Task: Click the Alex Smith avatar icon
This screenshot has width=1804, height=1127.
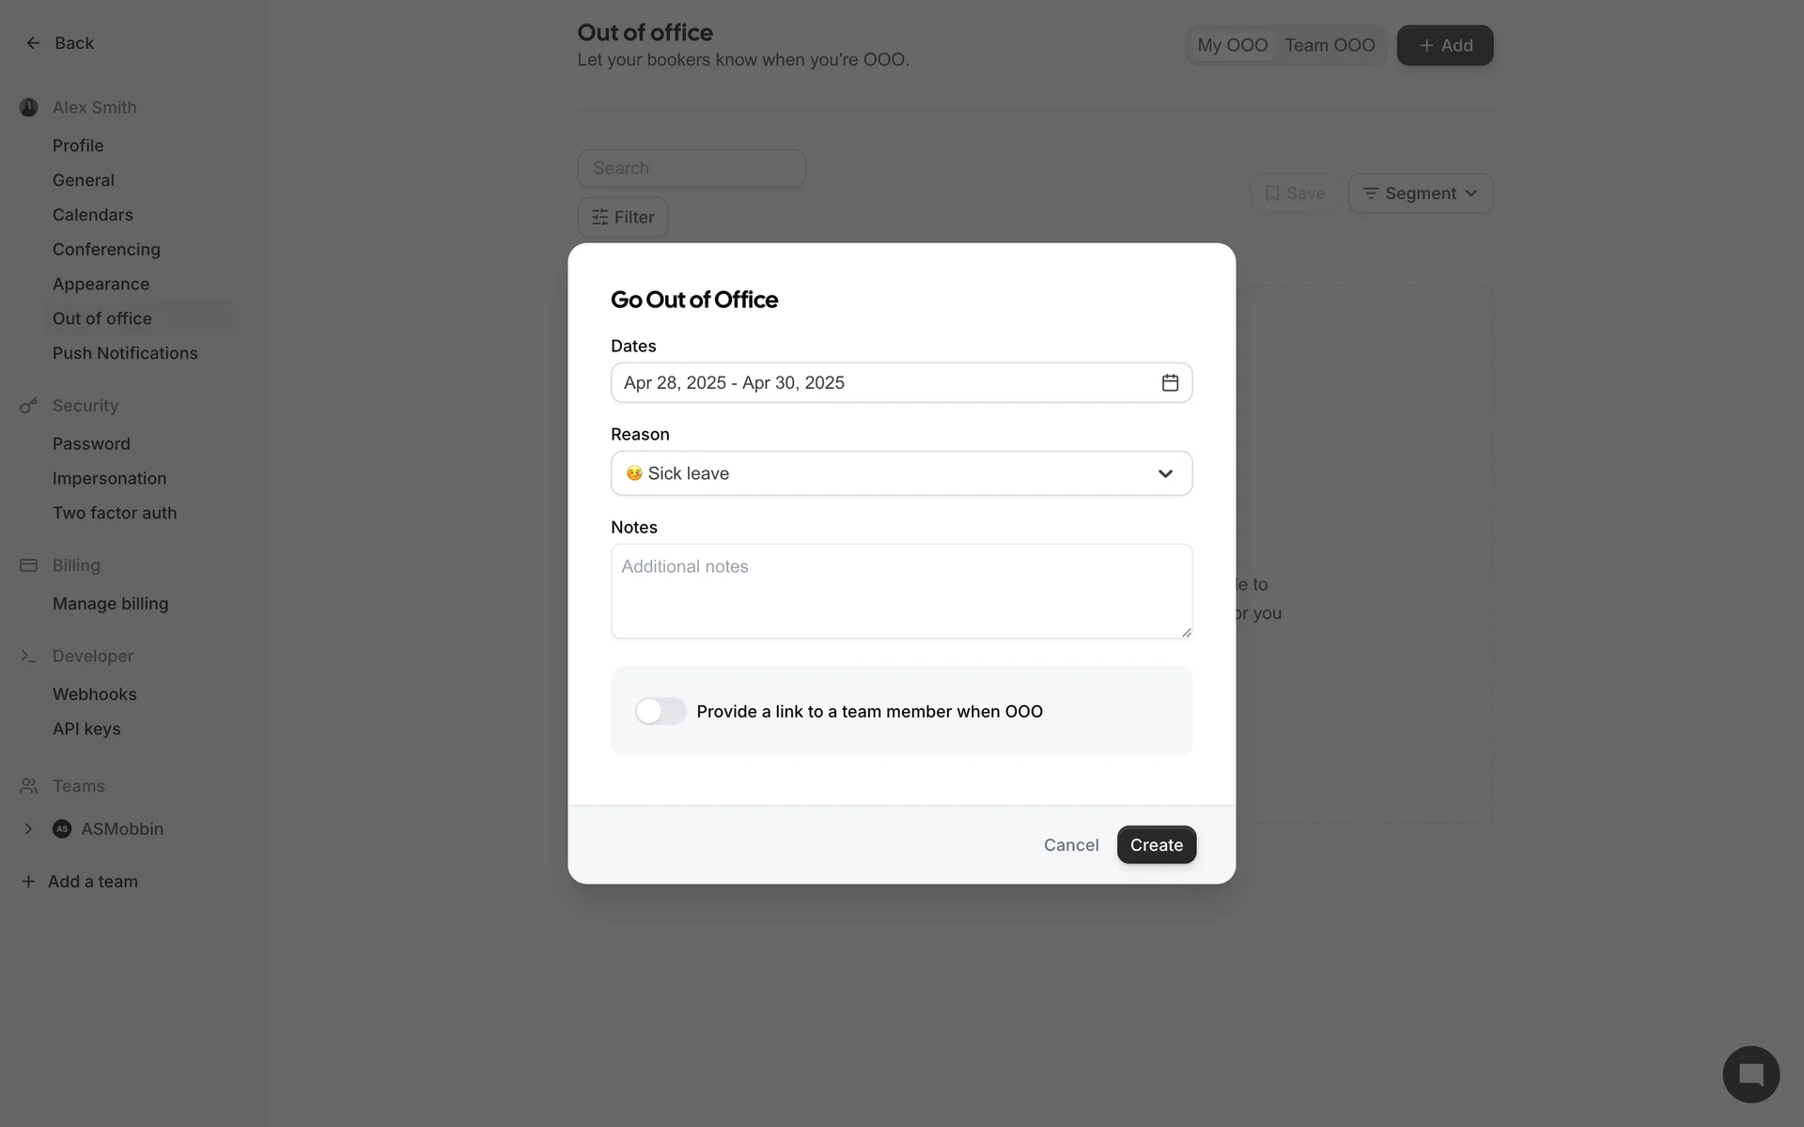Action: click(x=29, y=108)
